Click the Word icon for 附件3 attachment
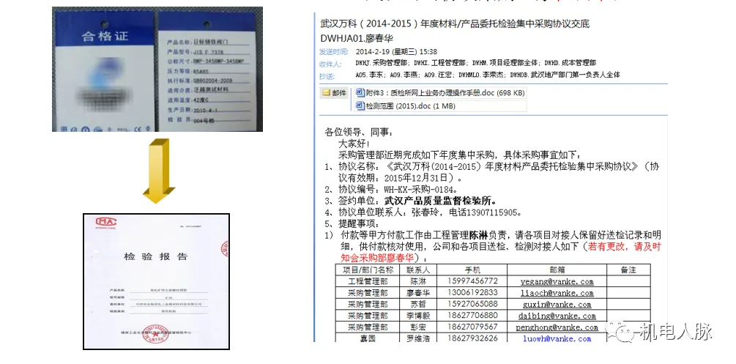 tap(360, 93)
